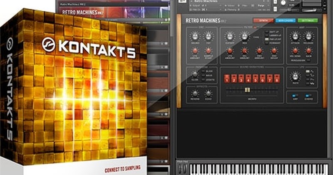Click the OSC LFO AMOUNT red knob
This screenshot has width=333, height=175.
click(x=195, y=50)
